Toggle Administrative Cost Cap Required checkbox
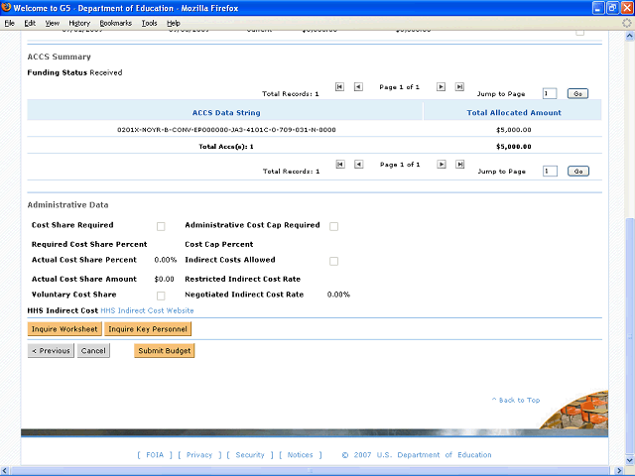This screenshot has width=635, height=476. 333,226
